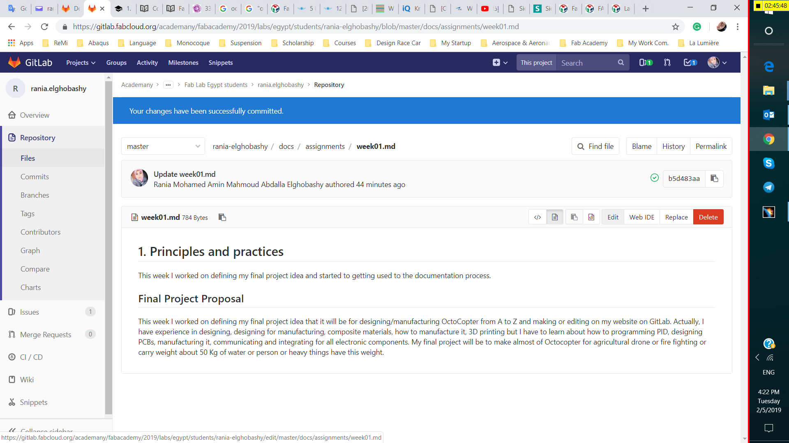Open the master branch dropdown
Image resolution: width=789 pixels, height=443 pixels.
pos(163,146)
